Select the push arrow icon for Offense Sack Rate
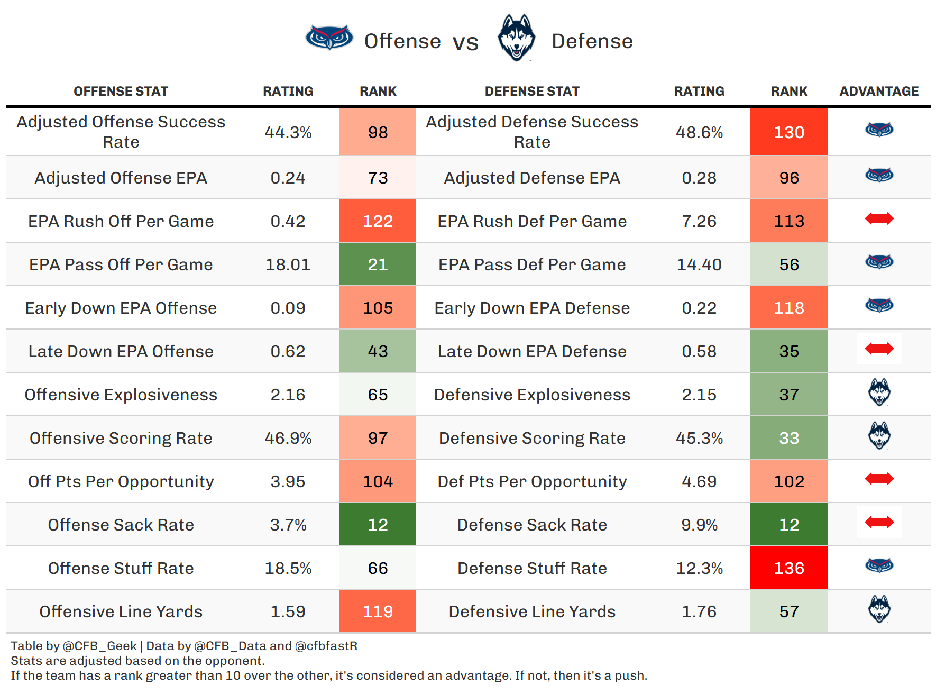 click(x=879, y=523)
